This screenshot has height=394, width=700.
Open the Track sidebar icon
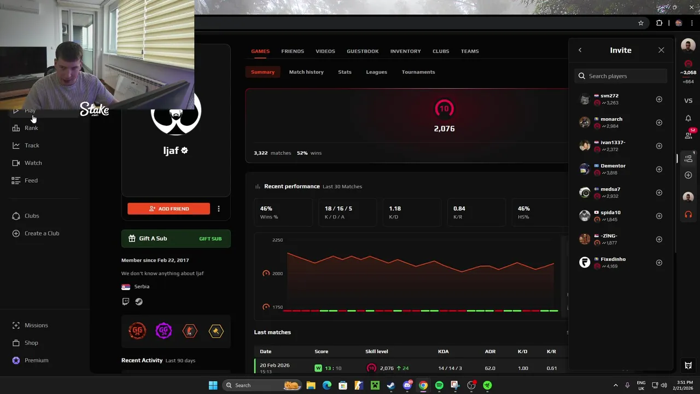click(16, 146)
